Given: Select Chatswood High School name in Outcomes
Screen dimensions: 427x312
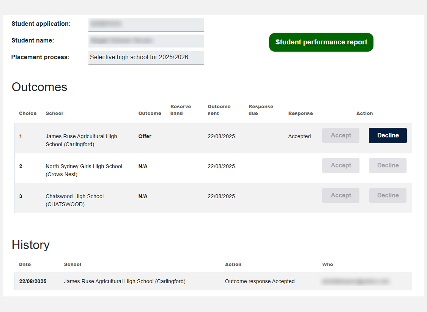Looking at the screenshot, I should [x=74, y=200].
